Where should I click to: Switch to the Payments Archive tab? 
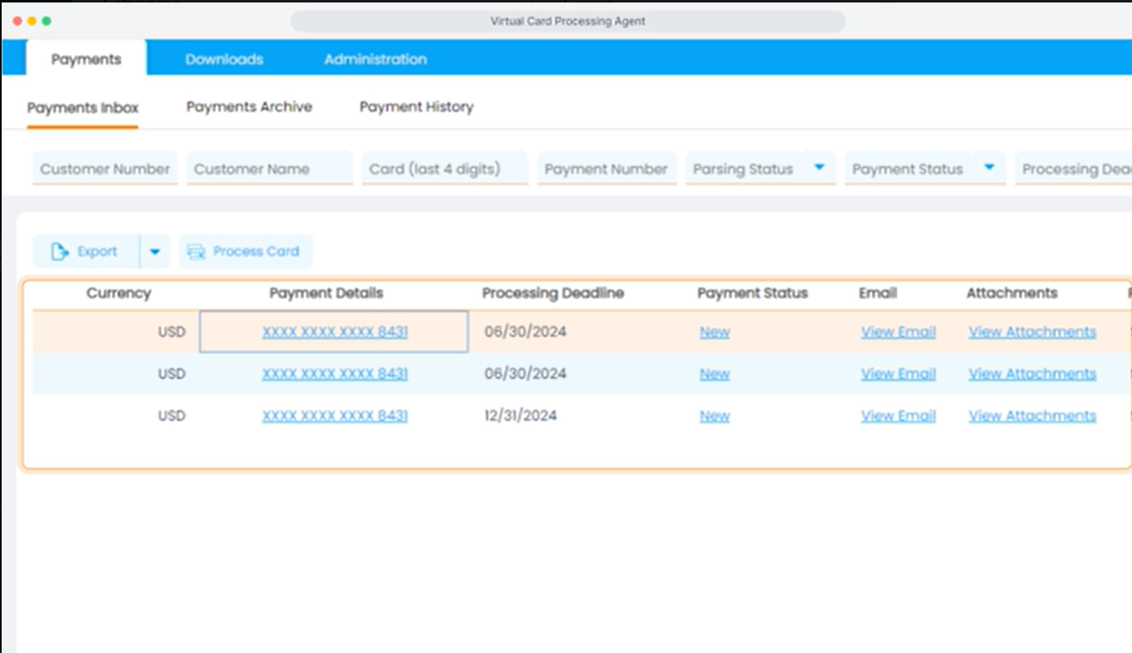click(x=249, y=107)
